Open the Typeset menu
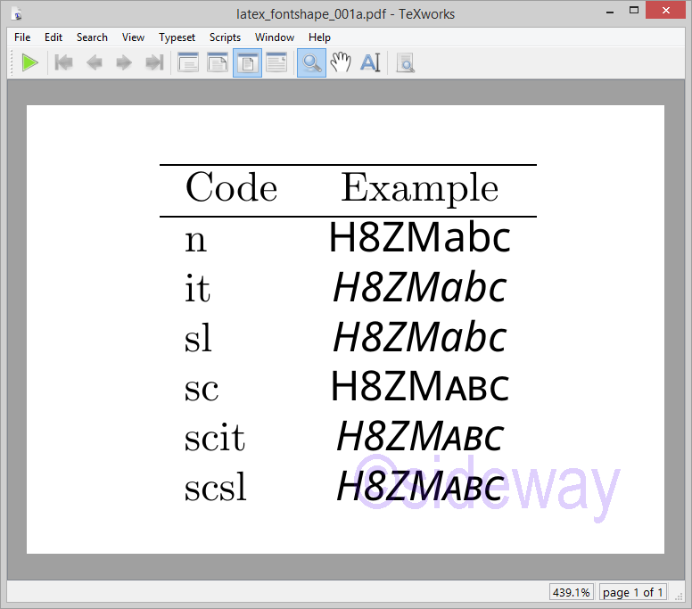692x609 pixels. point(177,37)
